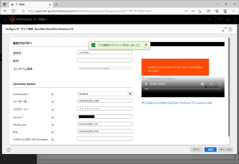Expand the dialog to full size
Screen dimensions: 239x164
click(x=224, y=29)
